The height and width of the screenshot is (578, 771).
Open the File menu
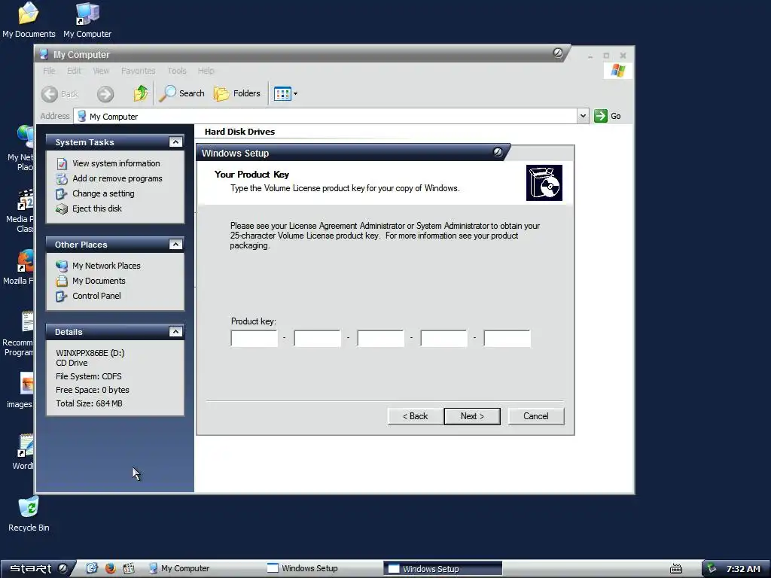(x=49, y=71)
